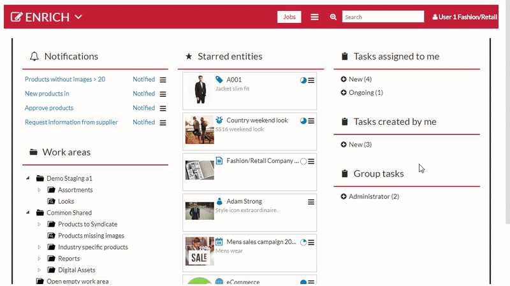
Task: Open 'Request information from supplier' notification
Action: point(71,122)
